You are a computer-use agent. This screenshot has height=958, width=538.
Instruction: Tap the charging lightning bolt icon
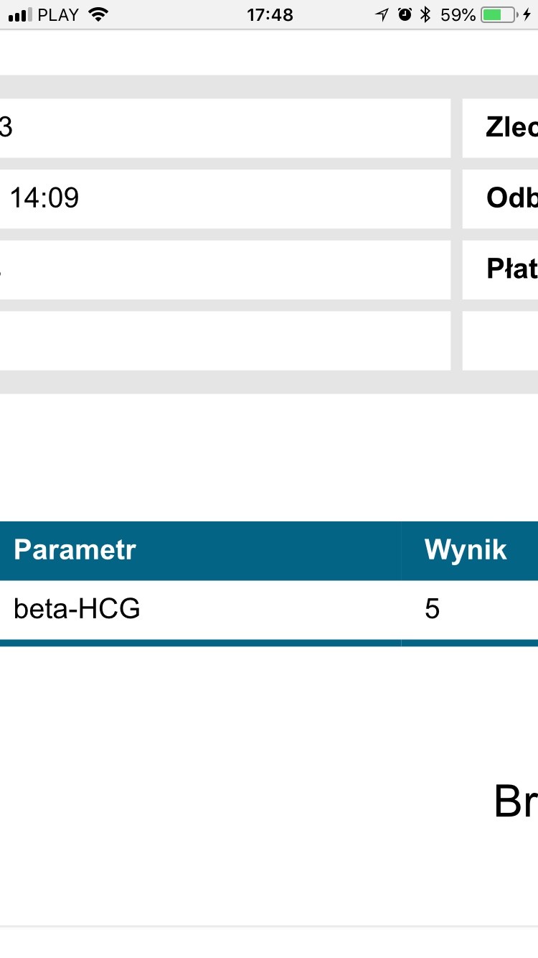(527, 14)
